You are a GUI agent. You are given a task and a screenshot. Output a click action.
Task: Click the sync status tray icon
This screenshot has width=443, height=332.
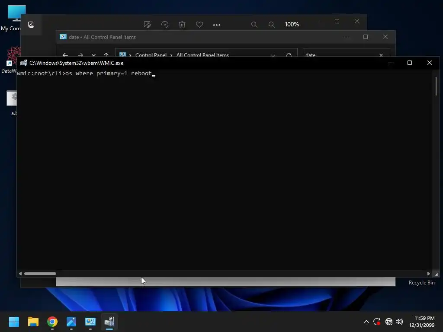tap(377, 322)
